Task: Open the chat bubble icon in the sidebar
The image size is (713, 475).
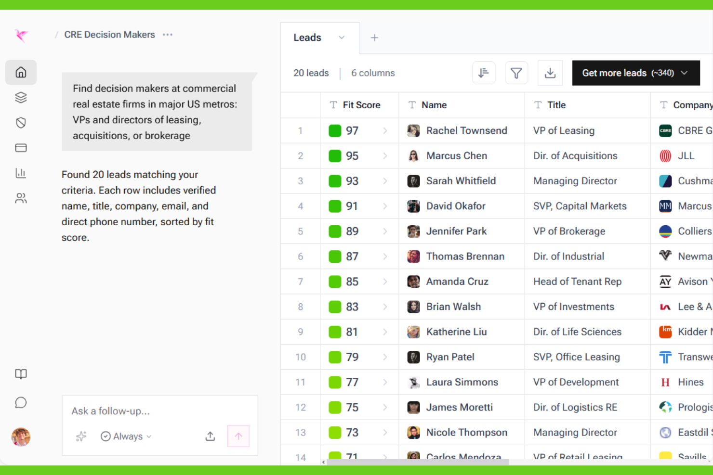Action: (x=21, y=403)
